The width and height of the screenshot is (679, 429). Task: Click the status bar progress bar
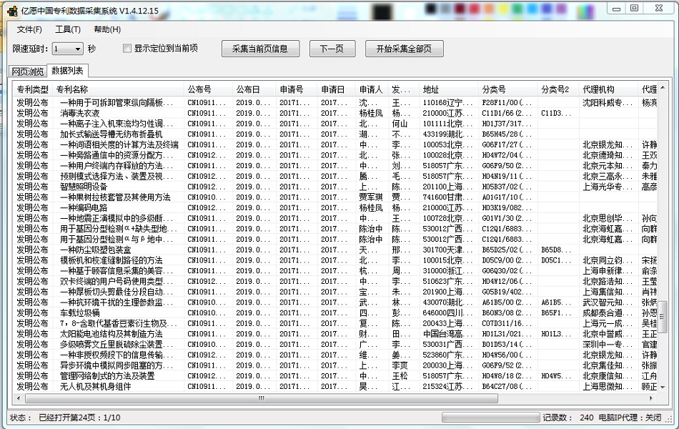(490, 418)
